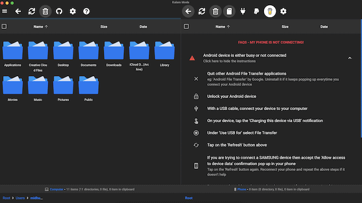Click the Phone pane vertical scrollbar
The image size is (362, 203).
pos(361,79)
